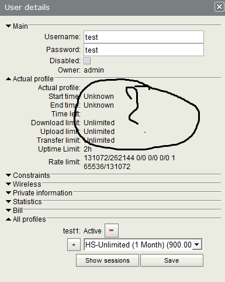The height and width of the screenshot is (282, 225).
Task: Open the HS-Unlimited profile dropdown
Action: 197,245
